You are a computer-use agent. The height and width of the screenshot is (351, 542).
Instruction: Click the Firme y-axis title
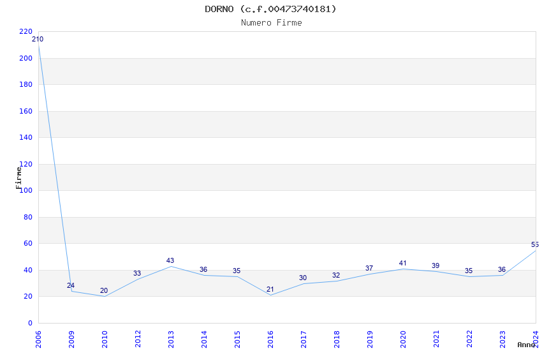[x=18, y=178]
